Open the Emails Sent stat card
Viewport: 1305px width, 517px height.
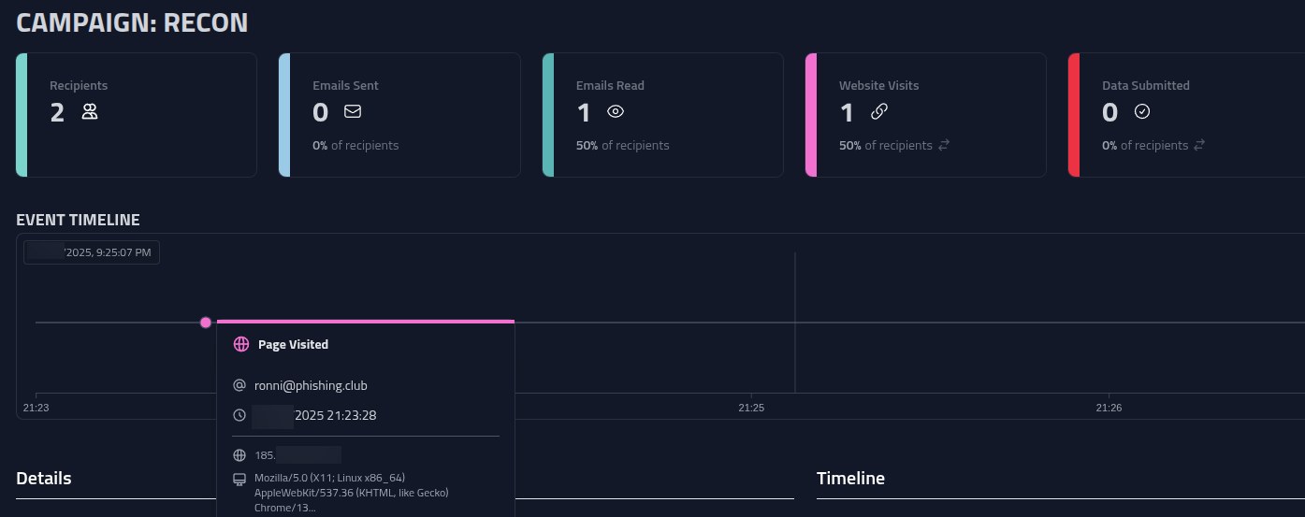point(399,115)
